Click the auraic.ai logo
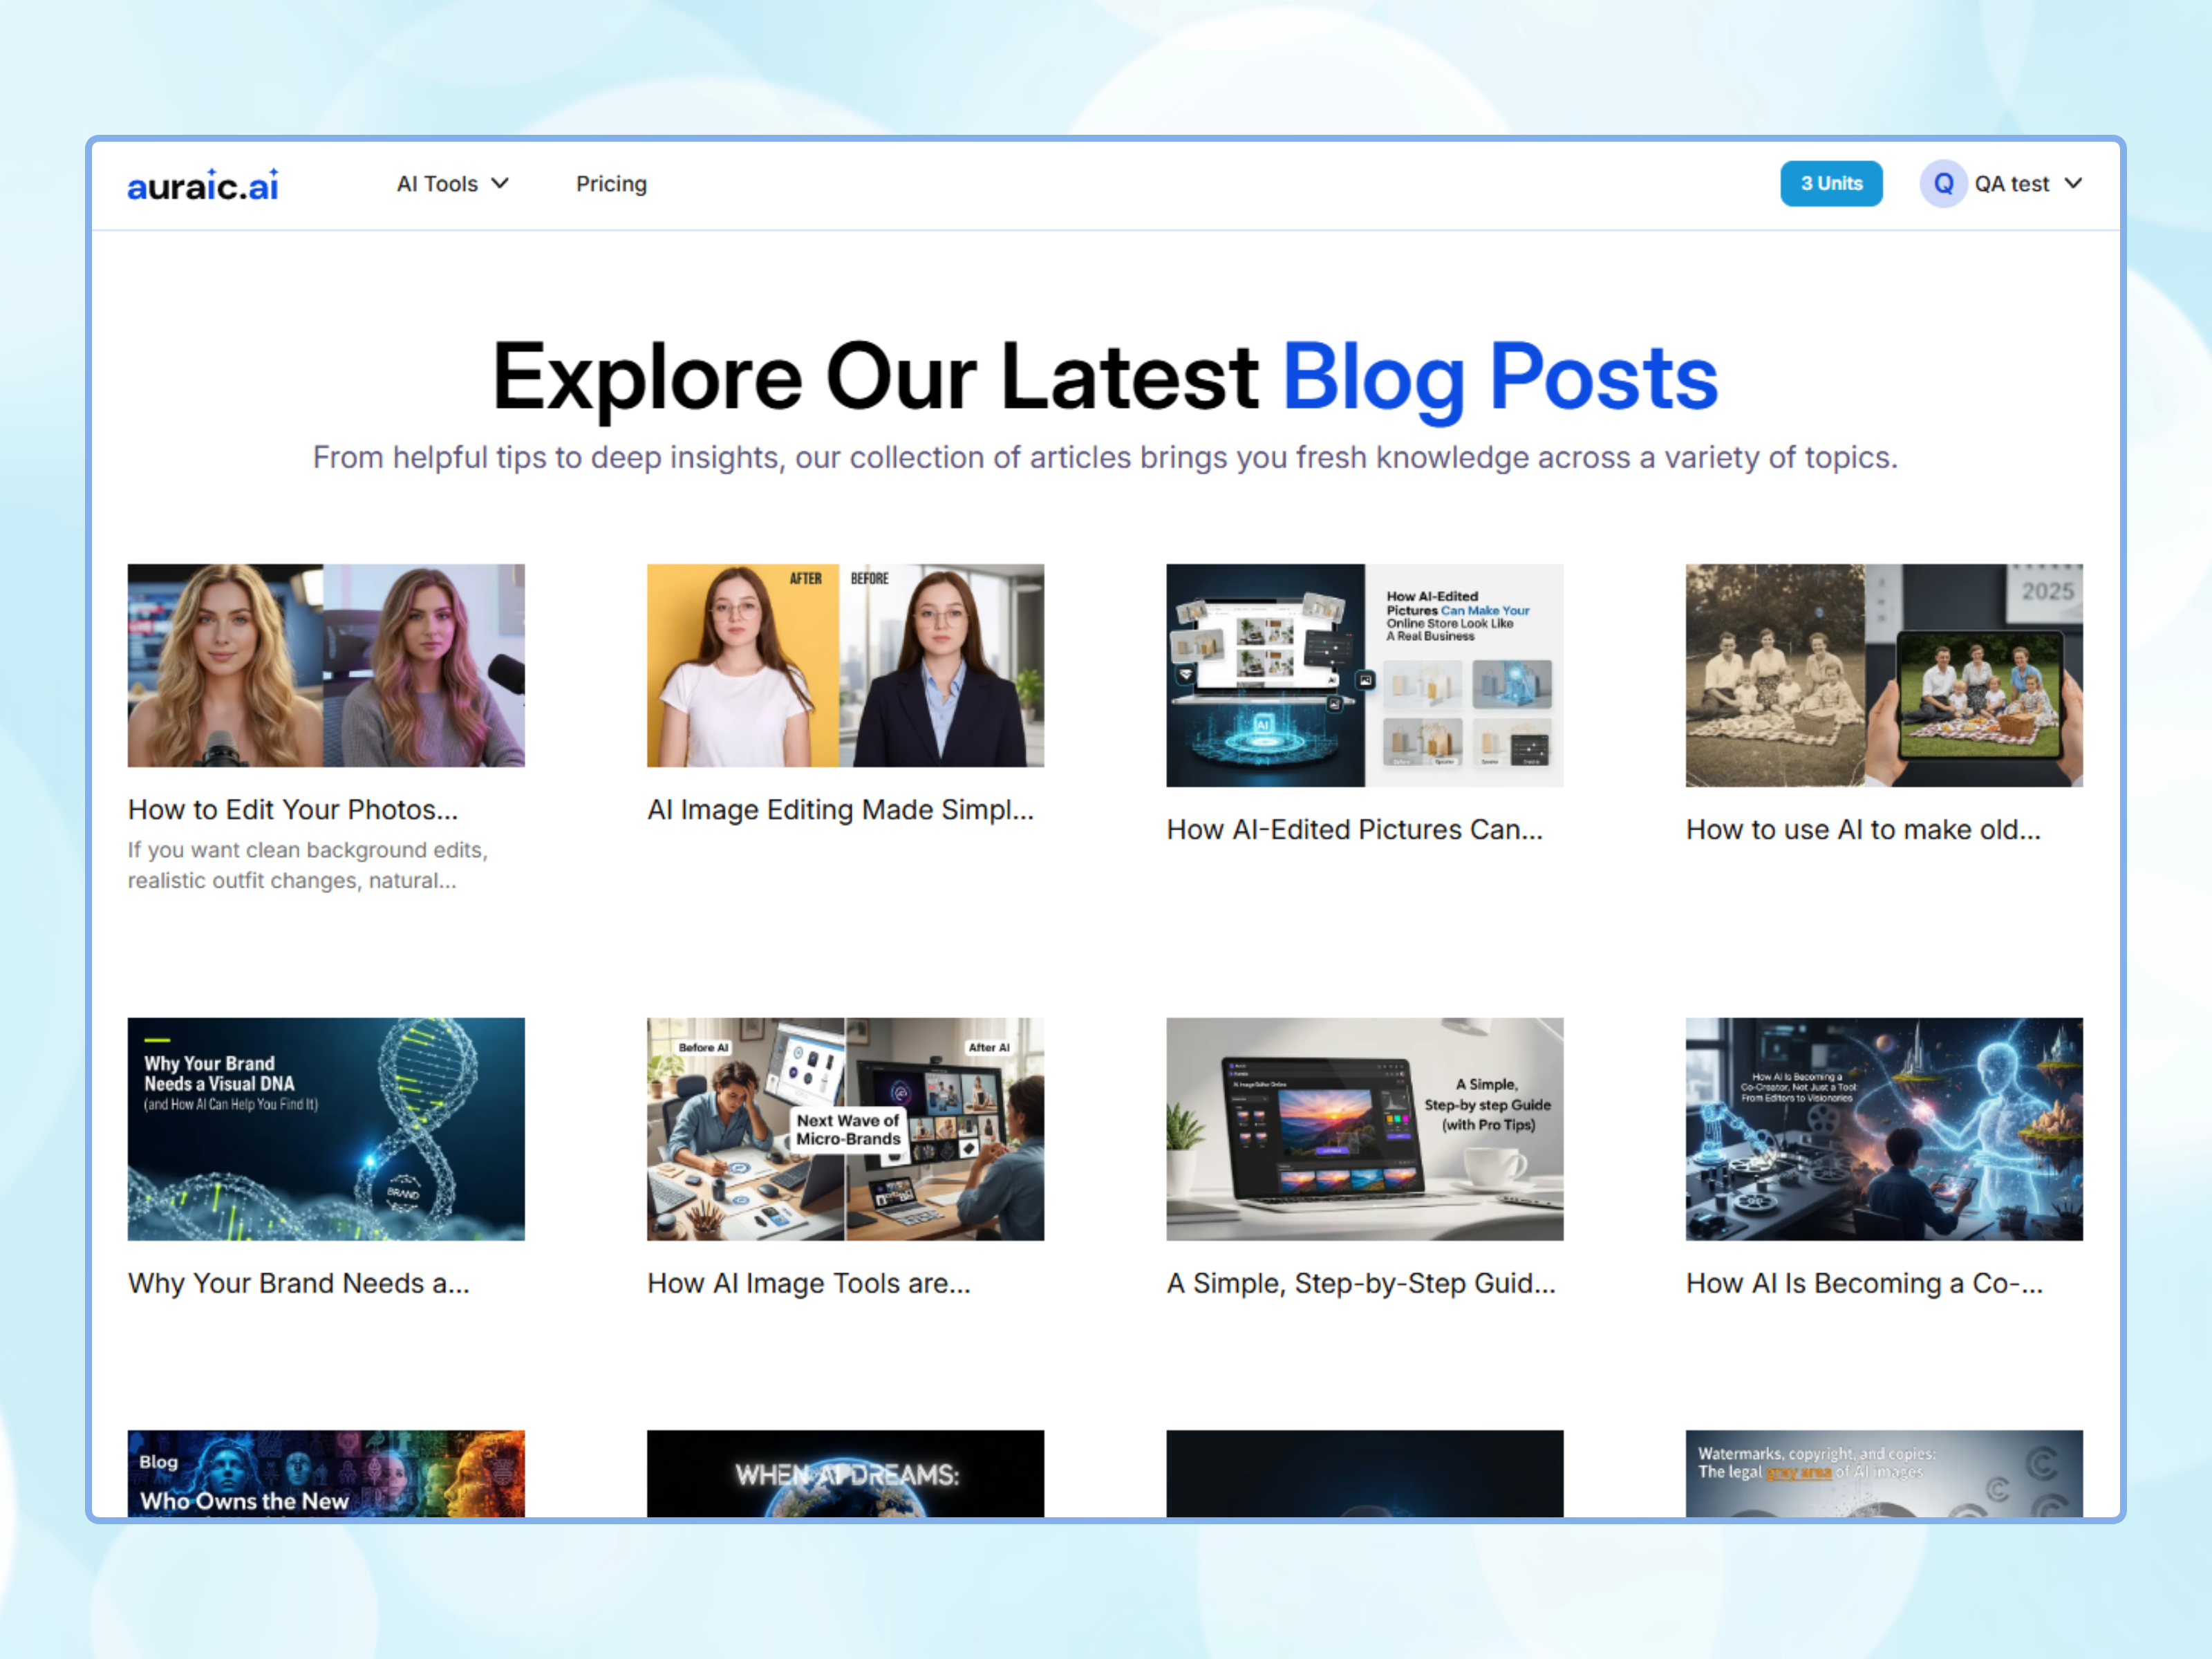This screenshot has width=2212, height=1659. (x=203, y=185)
